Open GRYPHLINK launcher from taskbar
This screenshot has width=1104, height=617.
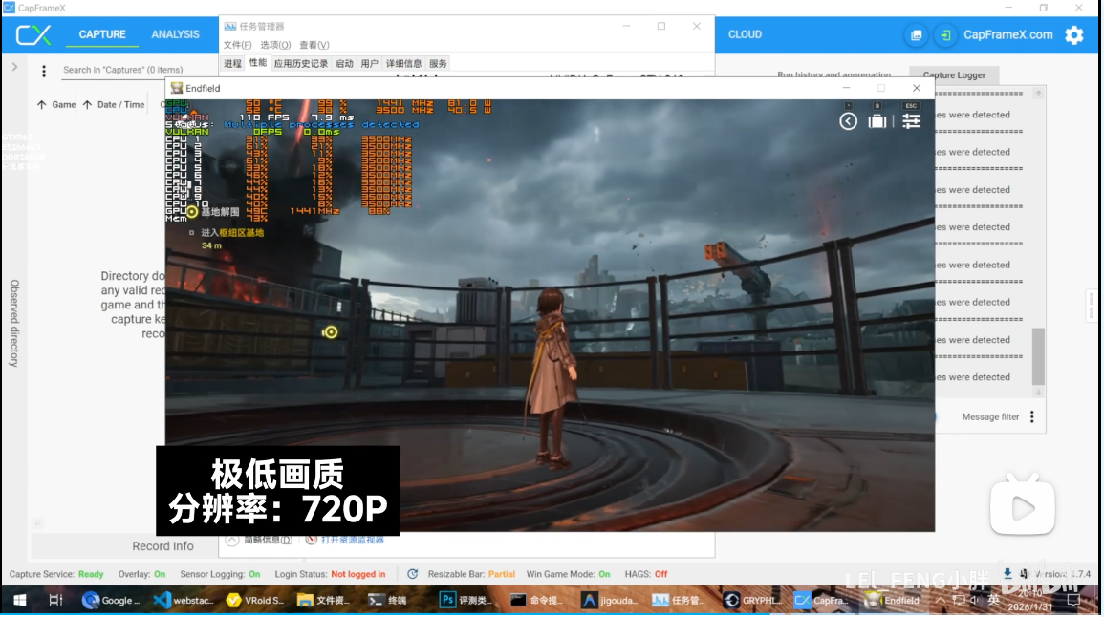coord(752,601)
